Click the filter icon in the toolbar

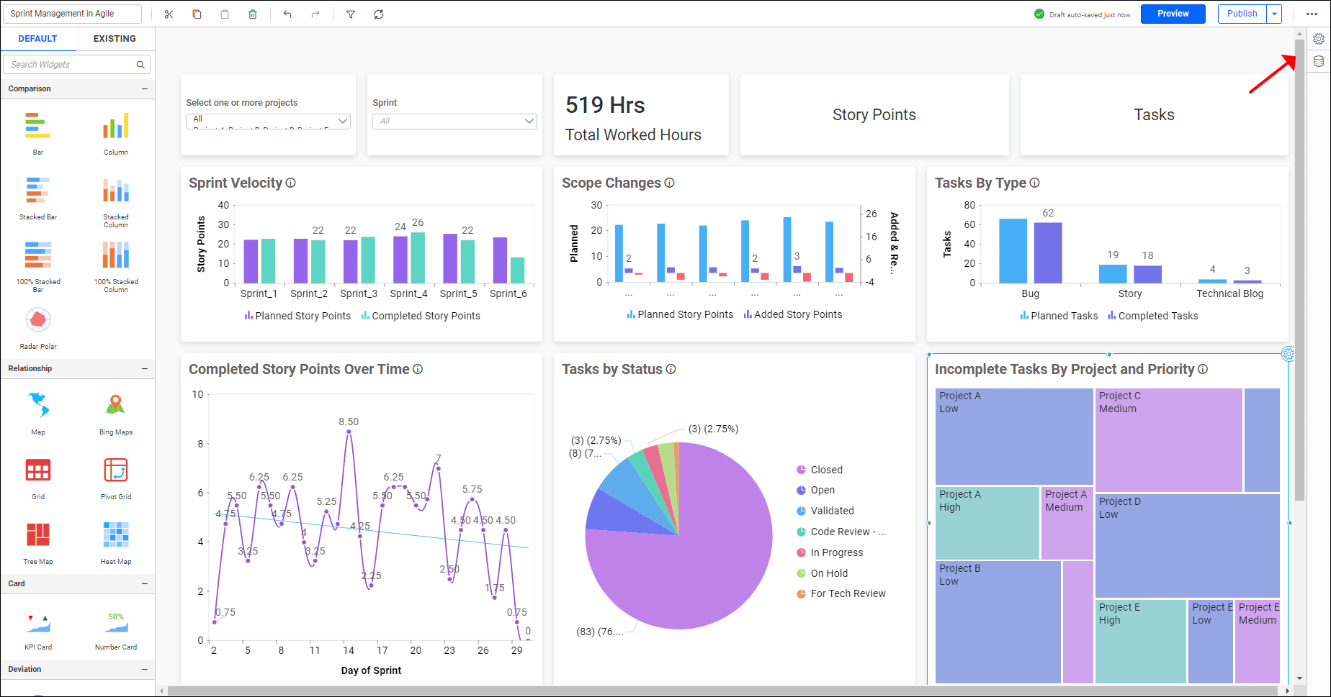coord(351,14)
